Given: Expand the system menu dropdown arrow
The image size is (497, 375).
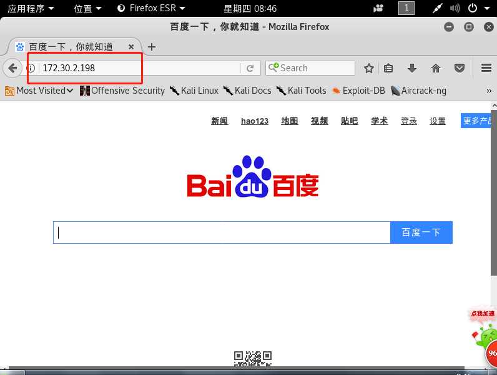Looking at the screenshot, I should coord(487,9).
